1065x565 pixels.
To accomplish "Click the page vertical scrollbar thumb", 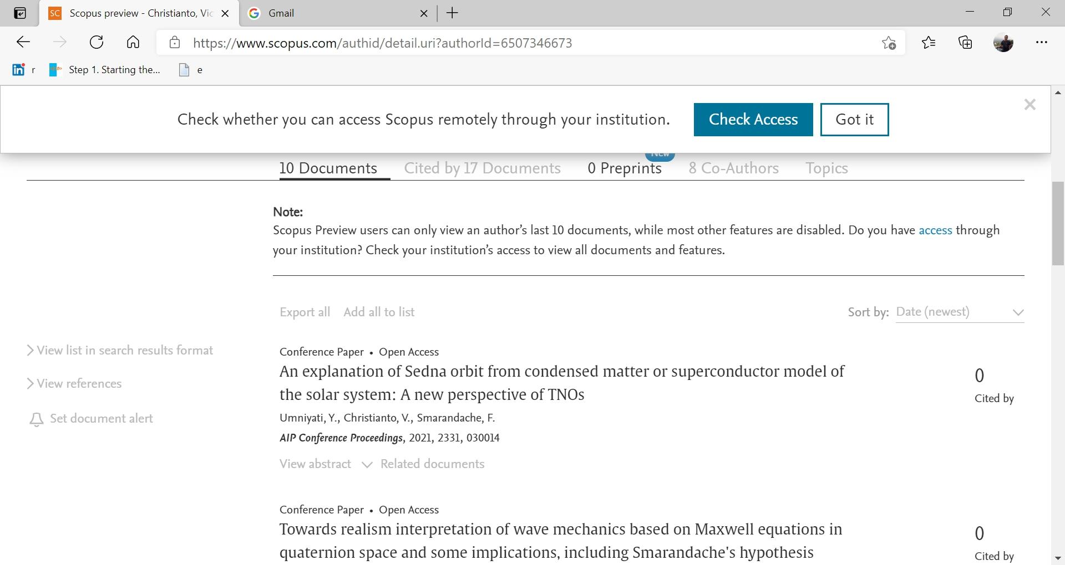I will [x=1058, y=223].
